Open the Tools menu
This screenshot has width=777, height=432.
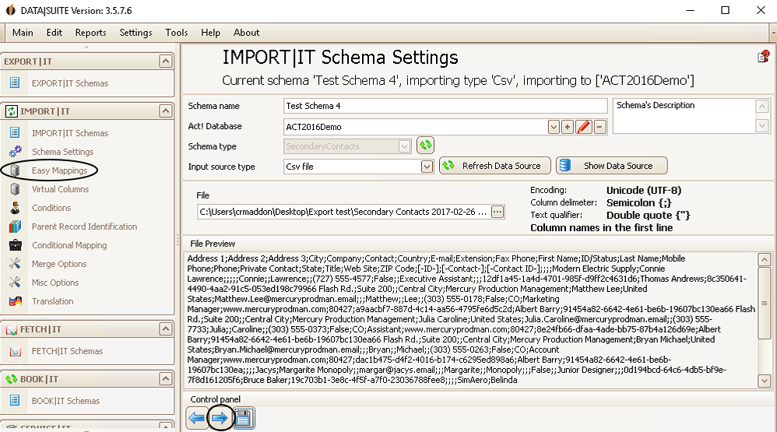177,32
